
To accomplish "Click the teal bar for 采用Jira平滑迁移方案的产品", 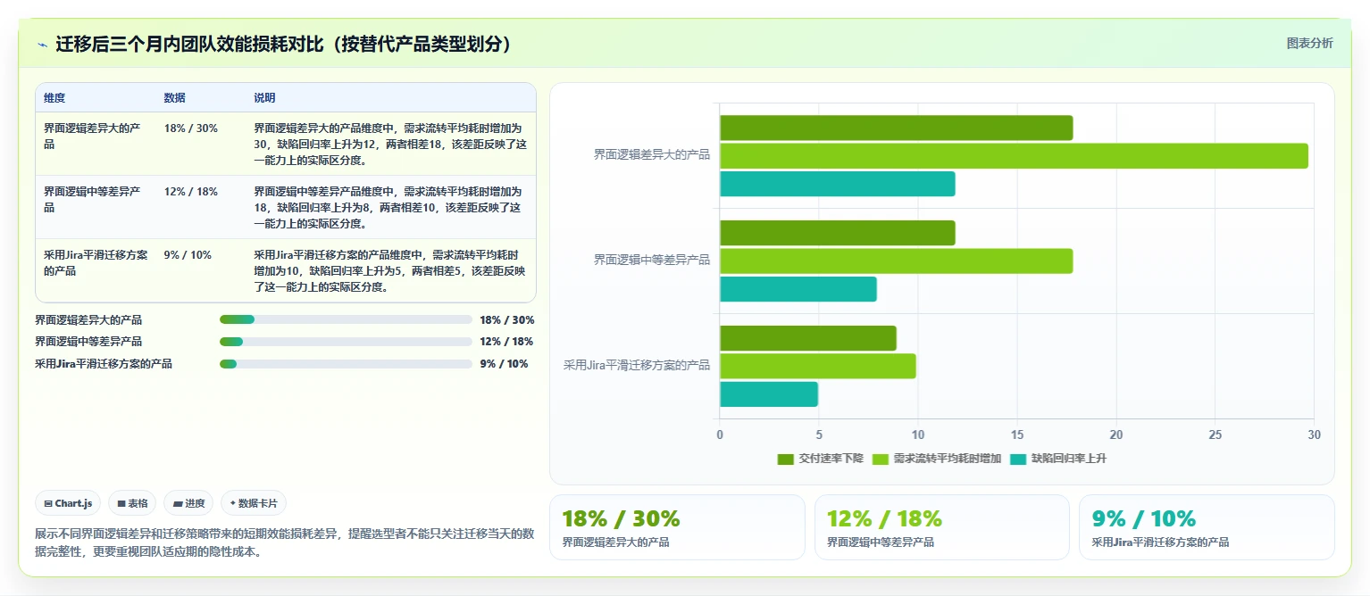I will (769, 394).
